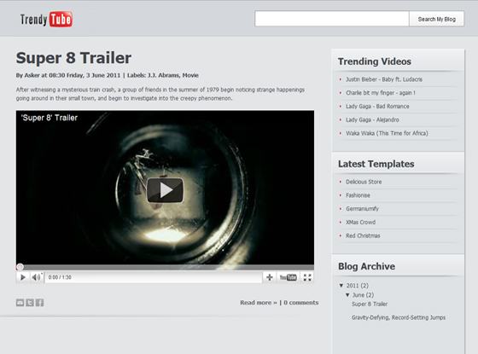Toggle fullscreen in the video player
478x354 pixels.
pyautogui.click(x=307, y=277)
